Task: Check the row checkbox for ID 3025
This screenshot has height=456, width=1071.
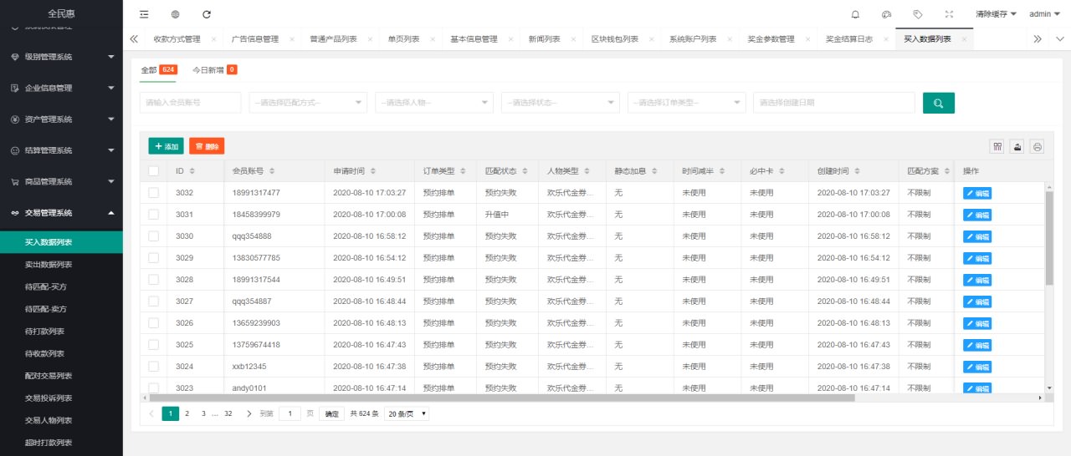Action: click(153, 345)
